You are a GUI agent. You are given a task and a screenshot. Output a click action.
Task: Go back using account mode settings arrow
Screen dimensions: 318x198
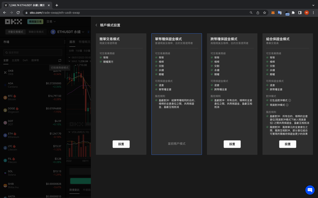96,25
